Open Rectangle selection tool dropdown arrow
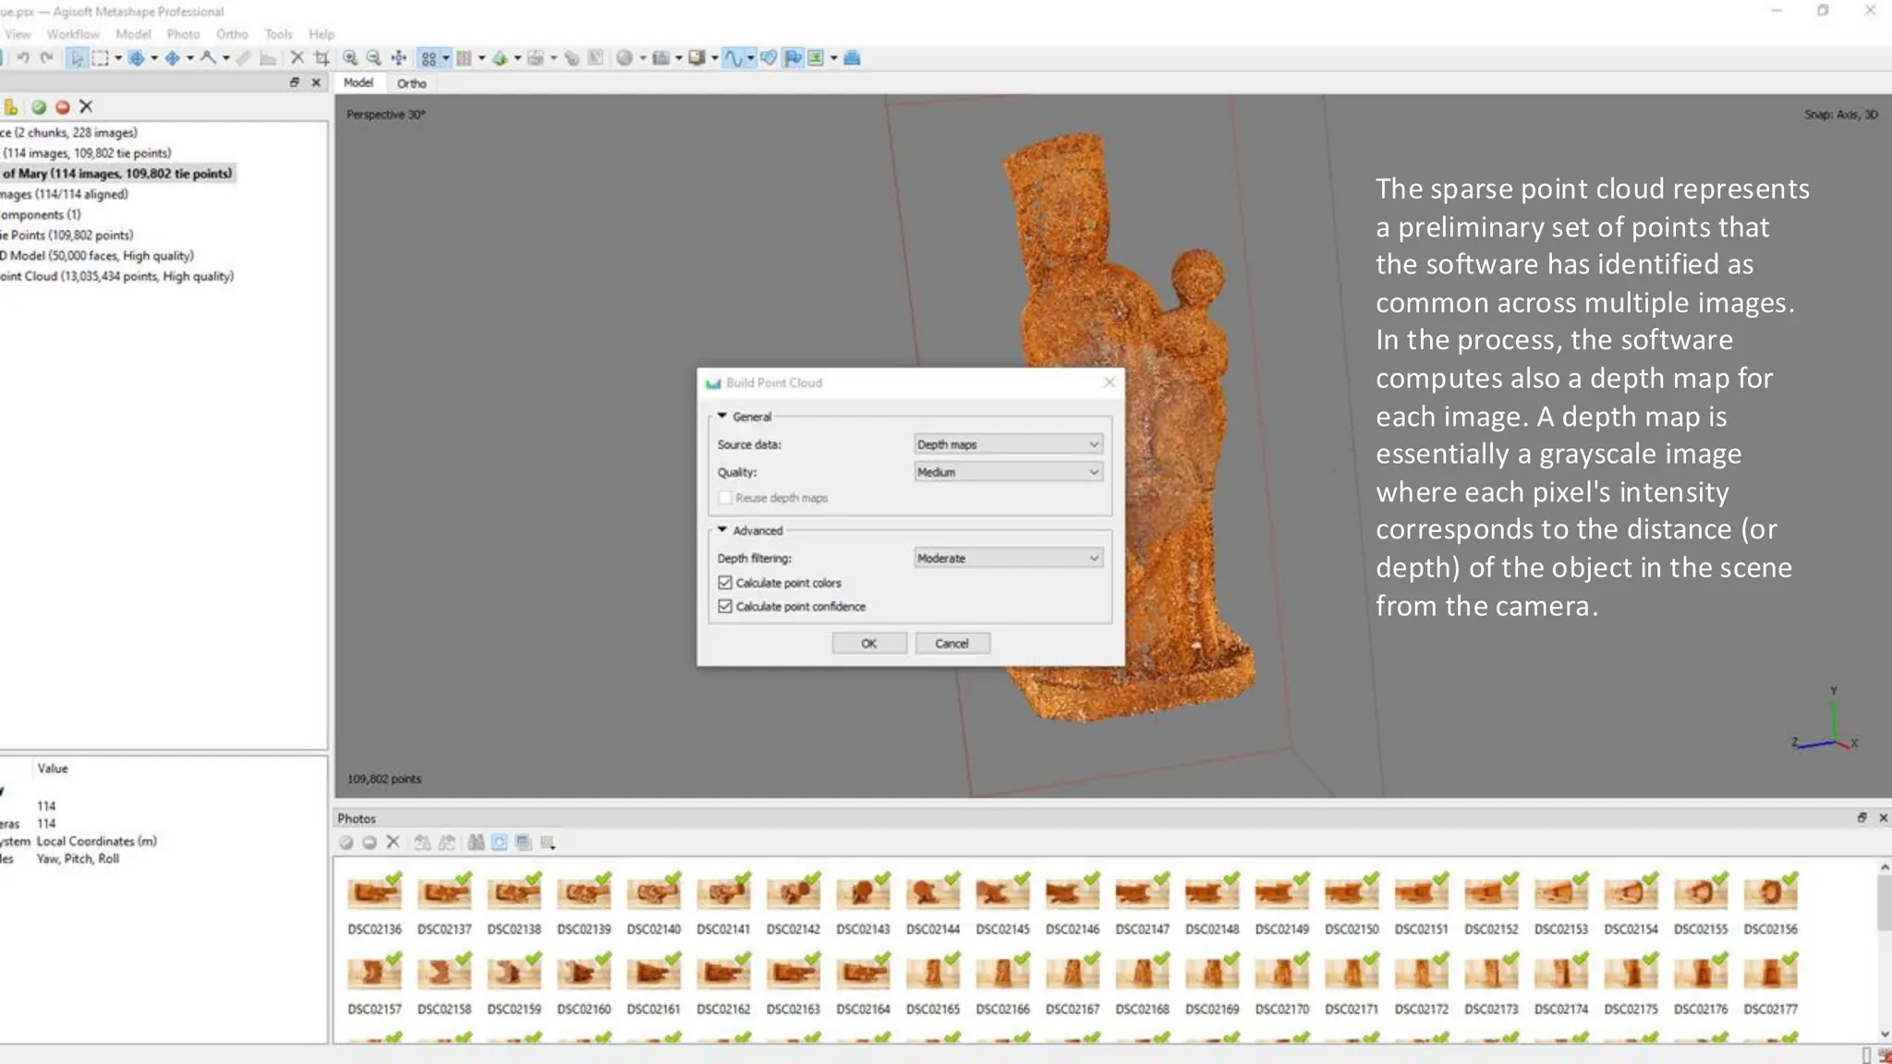 click(118, 58)
